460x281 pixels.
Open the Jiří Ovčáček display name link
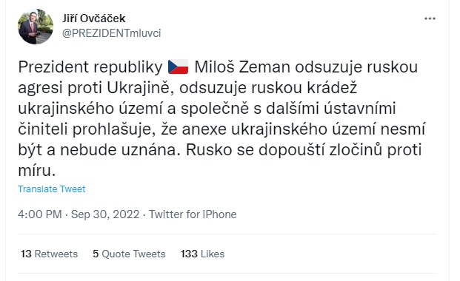point(93,18)
